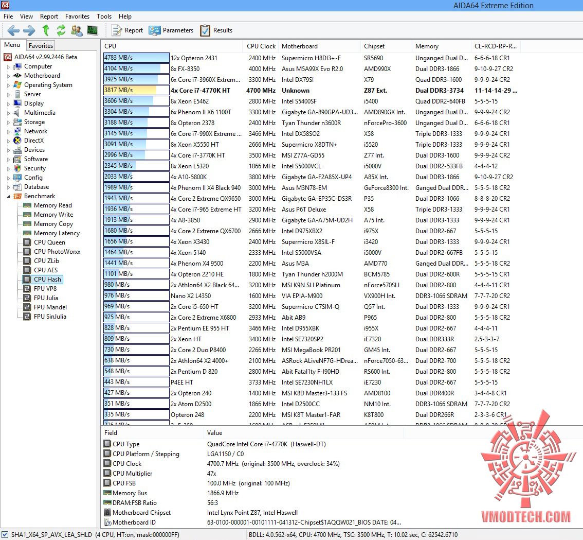Open the Memory Read benchmark

point(53,205)
